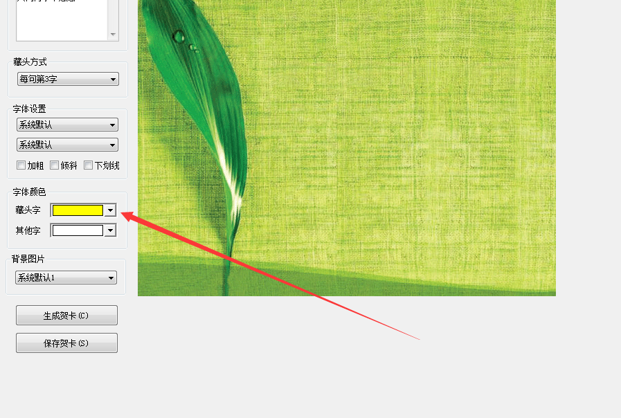Screen dimensions: 621x418
Task: Click the water droplet on the leaf
Action: click(x=179, y=37)
